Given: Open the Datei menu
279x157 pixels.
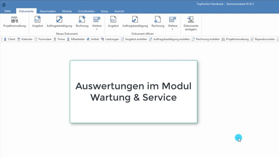Looking at the screenshot, I should [x=8, y=11].
